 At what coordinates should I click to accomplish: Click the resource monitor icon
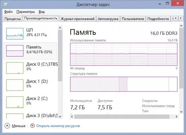tap(32, 126)
